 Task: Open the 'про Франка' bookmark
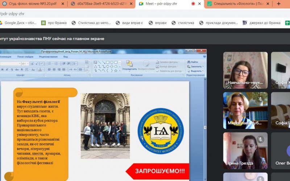tap(54, 23)
